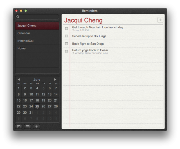Click the July month label
Image resolution: width=180 pixels, height=149 pixels.
pyautogui.click(x=37, y=79)
